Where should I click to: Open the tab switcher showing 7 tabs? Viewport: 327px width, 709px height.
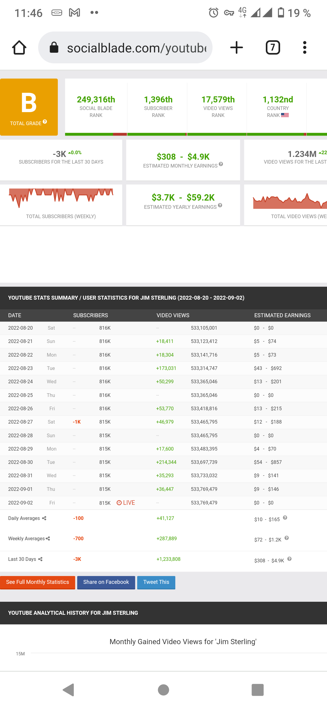(273, 48)
